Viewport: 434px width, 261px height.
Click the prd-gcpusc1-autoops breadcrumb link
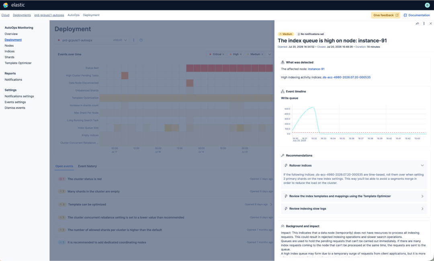49,15
